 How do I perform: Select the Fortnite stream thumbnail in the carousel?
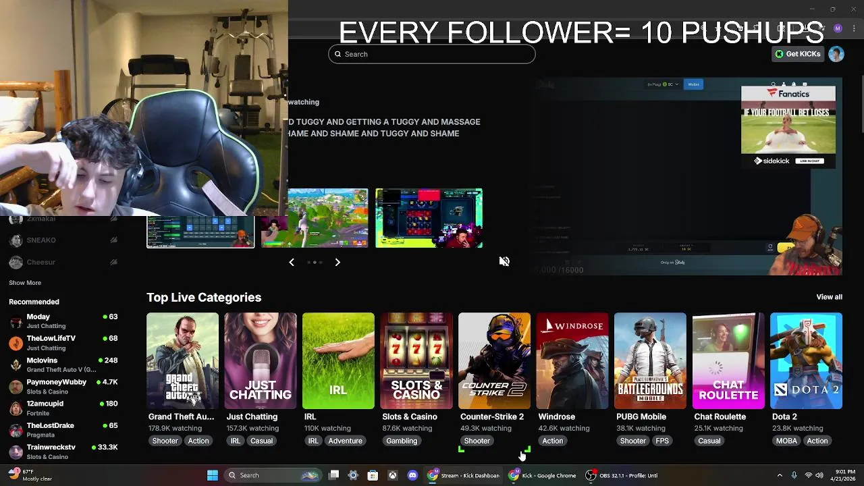[x=315, y=218]
